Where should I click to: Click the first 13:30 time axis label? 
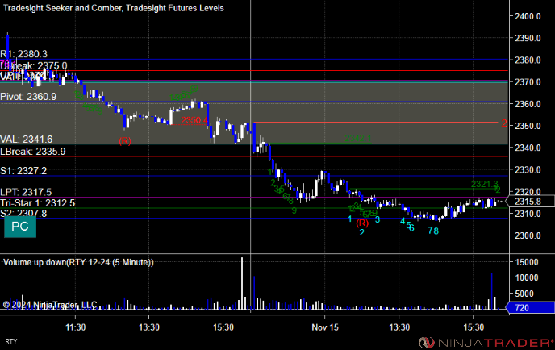pos(149,327)
